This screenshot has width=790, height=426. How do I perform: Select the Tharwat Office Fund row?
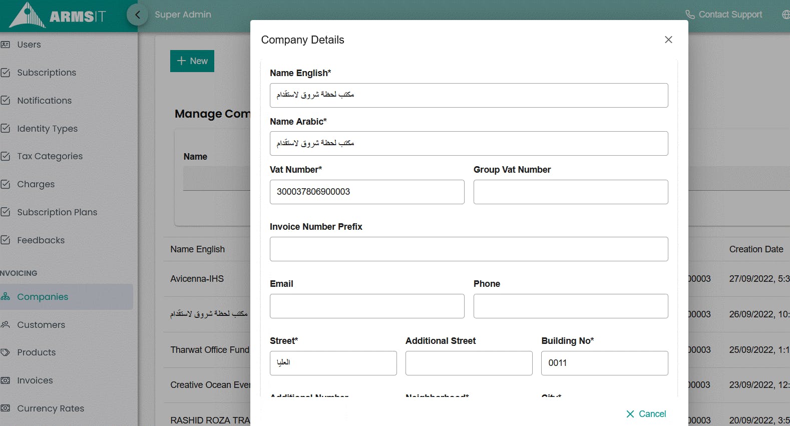210,350
